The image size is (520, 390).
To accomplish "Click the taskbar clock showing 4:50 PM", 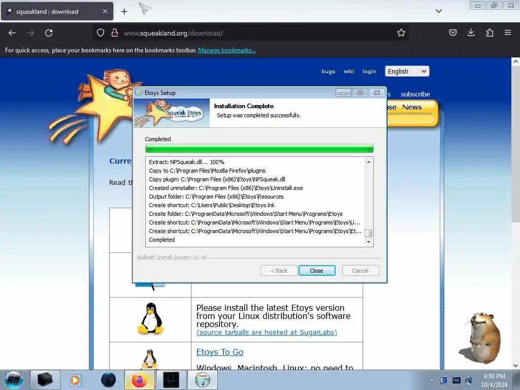I will point(494,380).
